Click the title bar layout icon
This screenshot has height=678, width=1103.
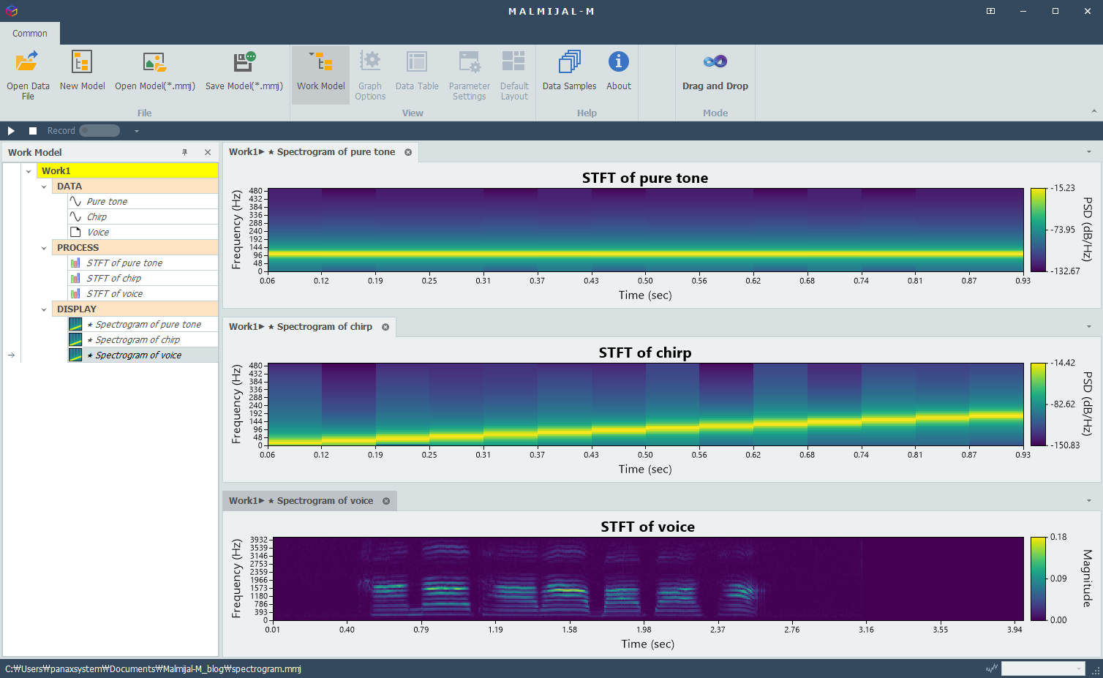(x=990, y=11)
